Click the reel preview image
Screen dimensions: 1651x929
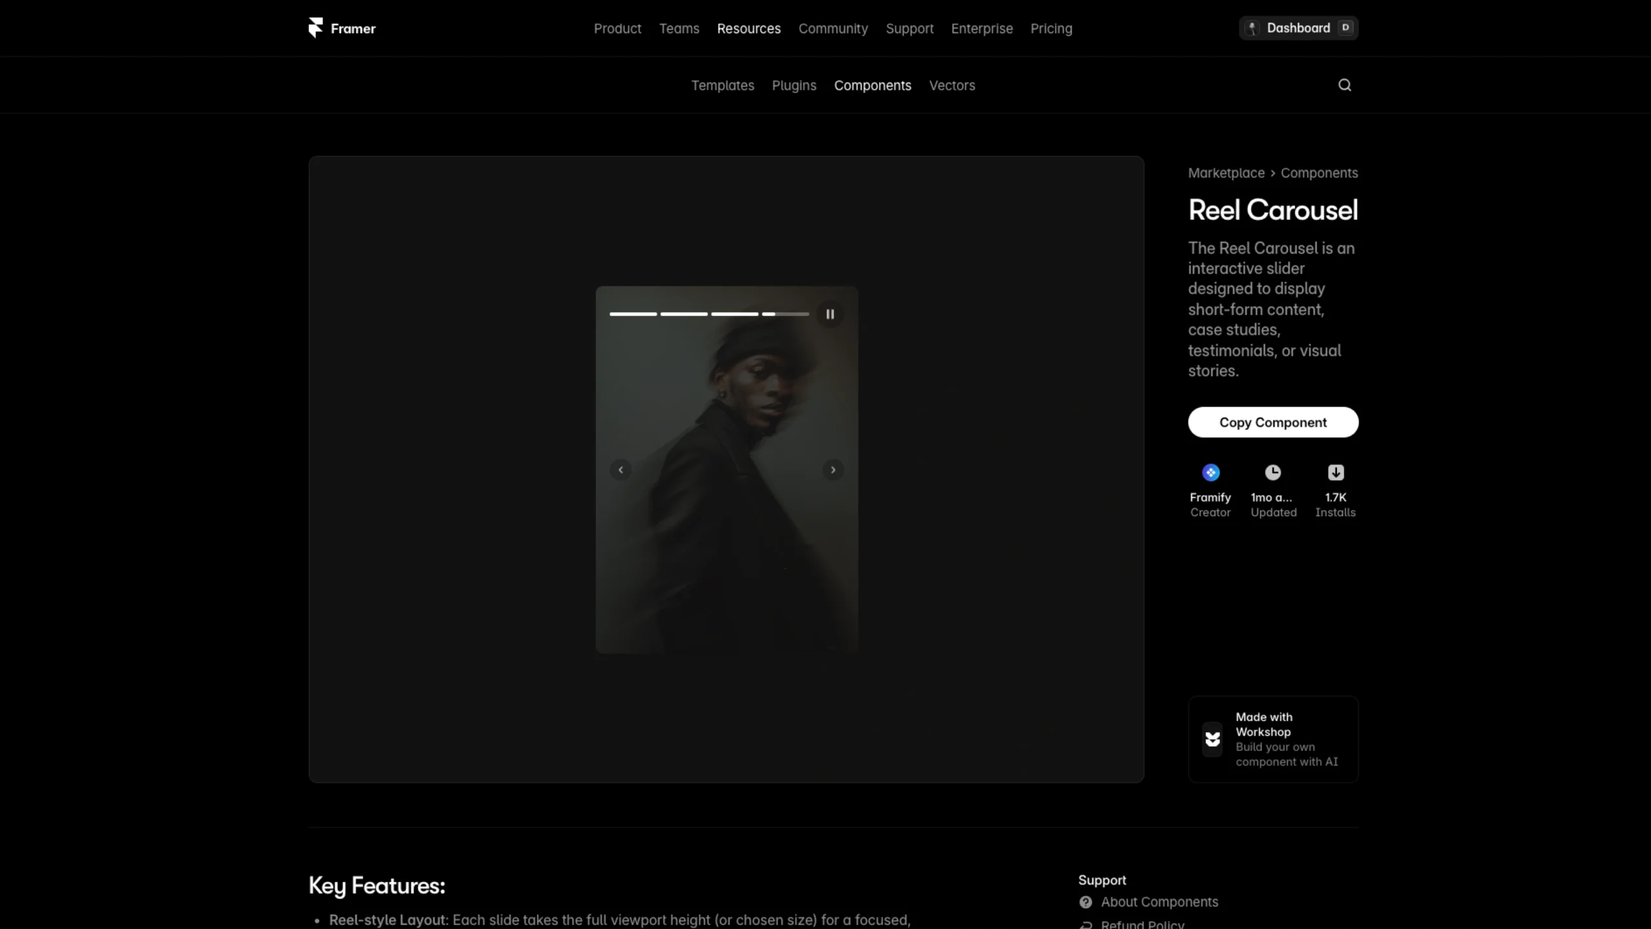tap(726, 469)
